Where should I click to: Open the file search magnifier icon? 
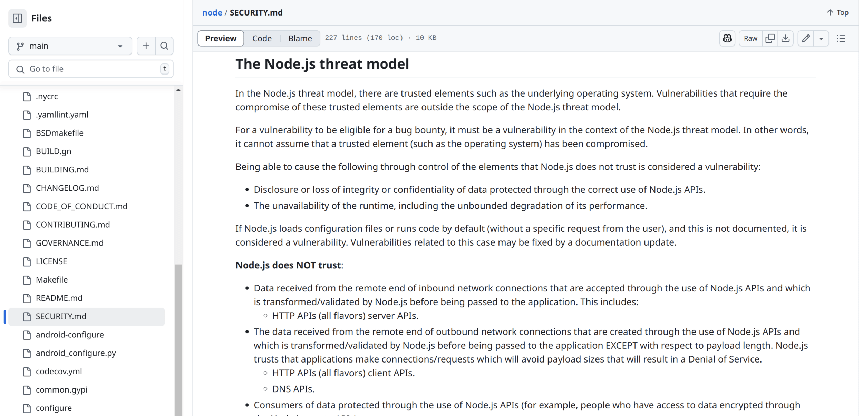tap(164, 46)
